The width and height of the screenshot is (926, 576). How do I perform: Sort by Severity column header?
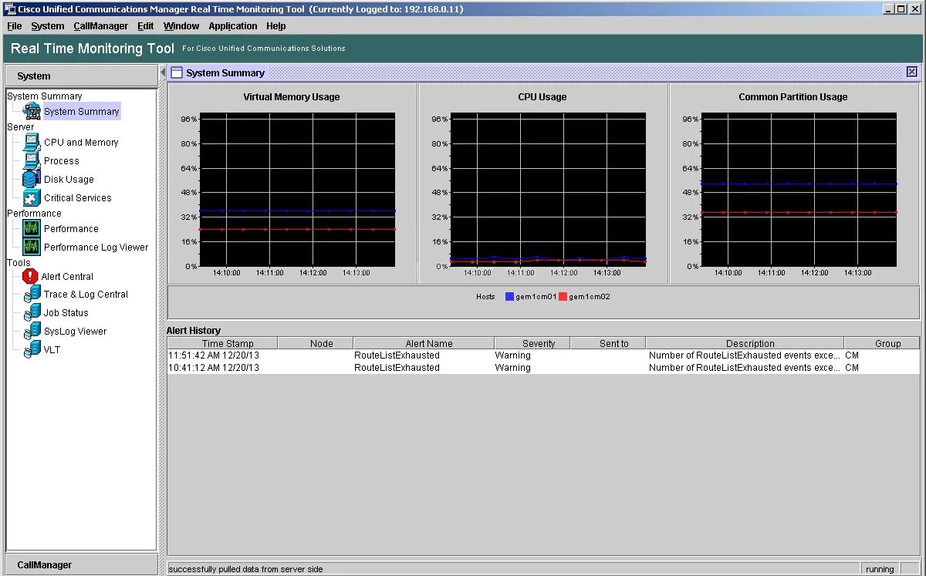click(532, 343)
